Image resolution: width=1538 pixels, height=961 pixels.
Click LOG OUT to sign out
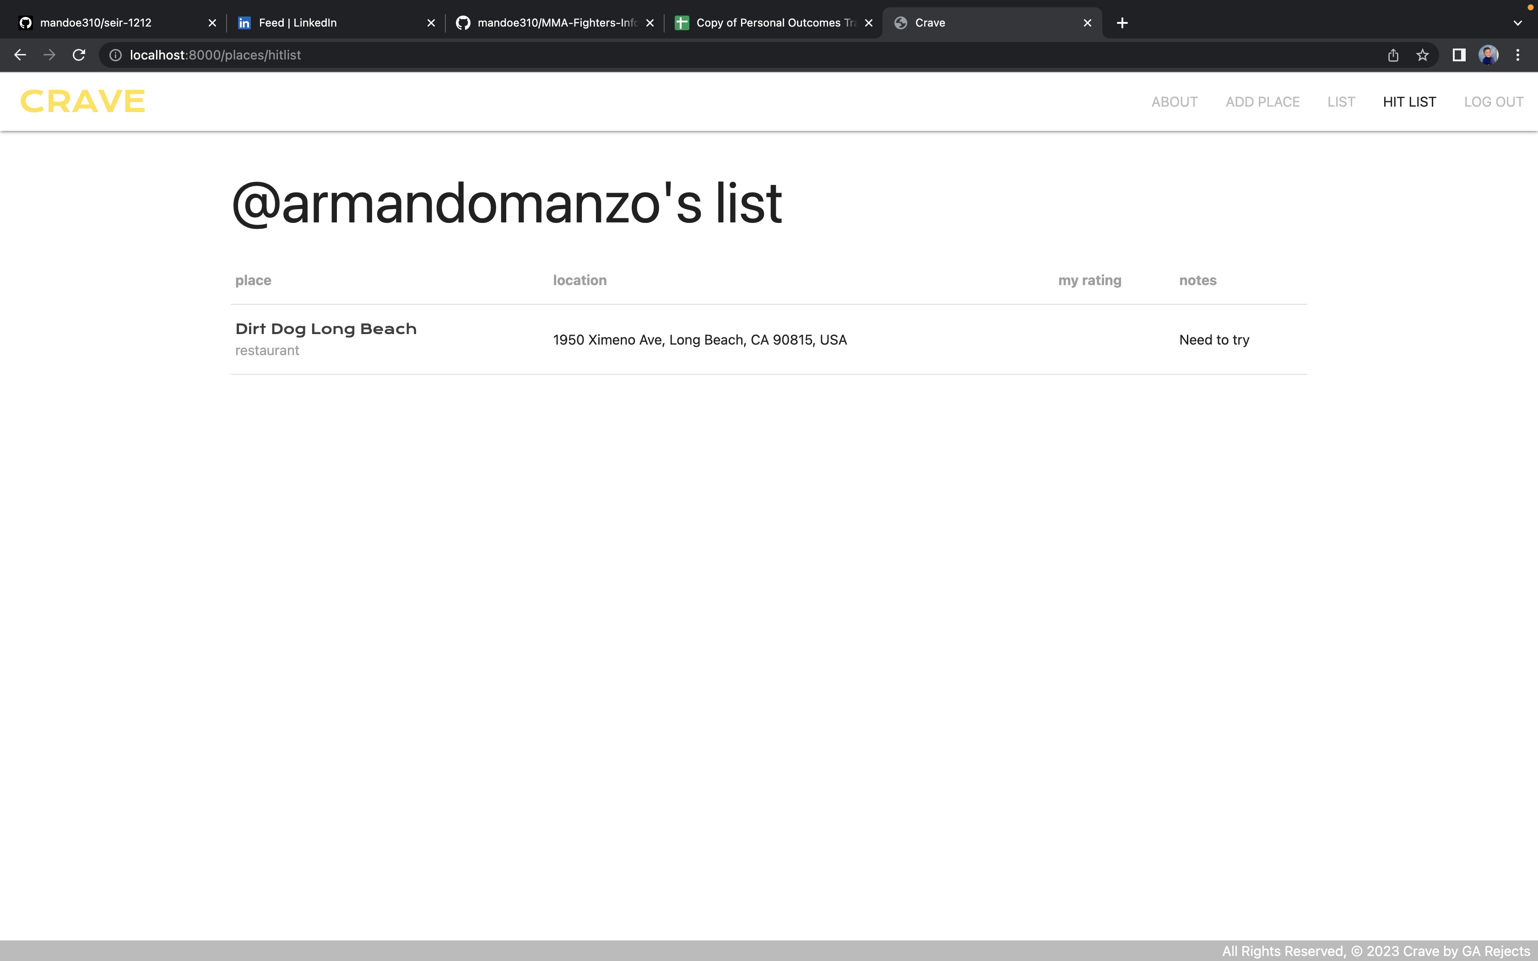[x=1494, y=102]
